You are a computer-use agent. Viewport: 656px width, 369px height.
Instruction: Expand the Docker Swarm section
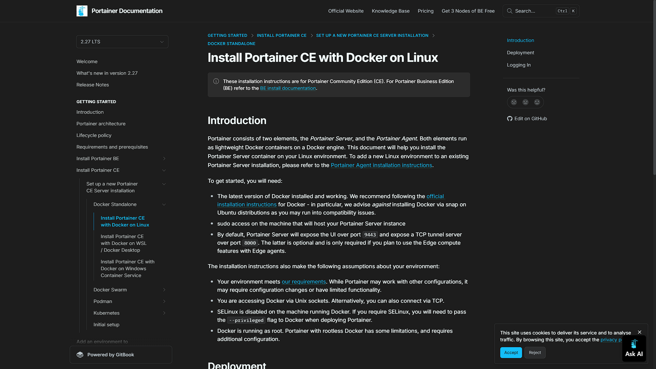click(164, 290)
